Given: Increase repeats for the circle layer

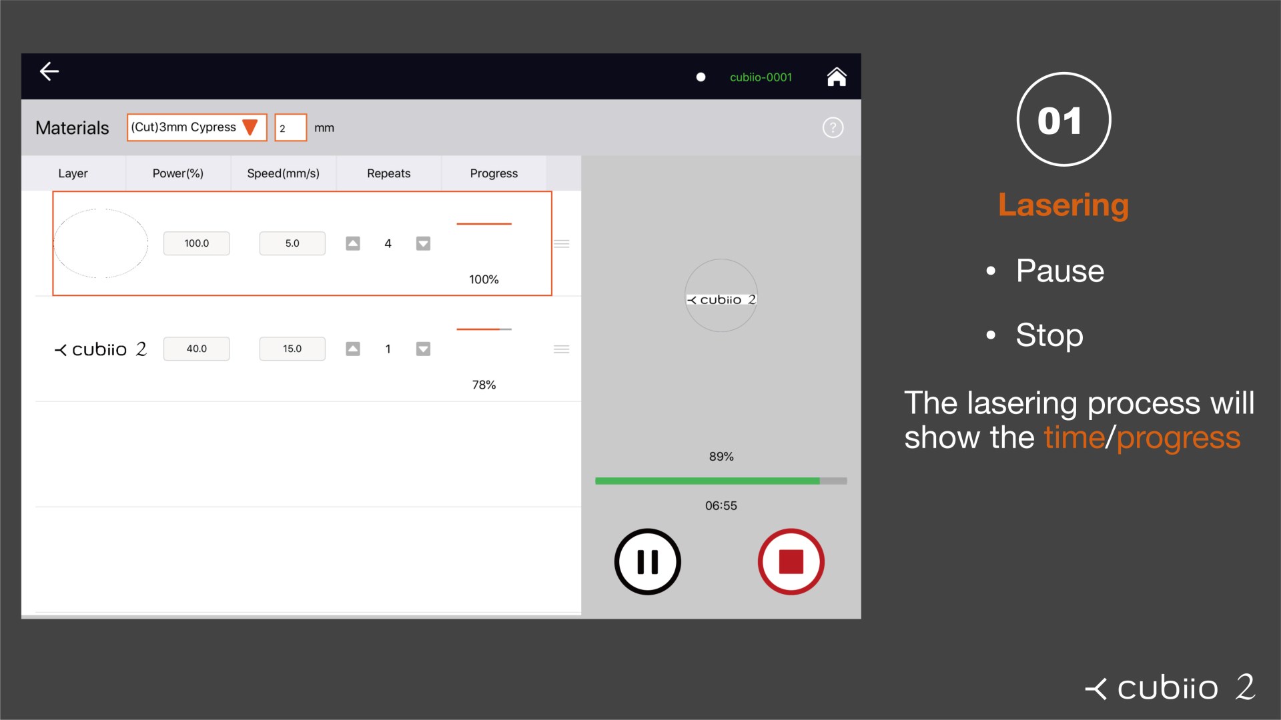Looking at the screenshot, I should 353,243.
